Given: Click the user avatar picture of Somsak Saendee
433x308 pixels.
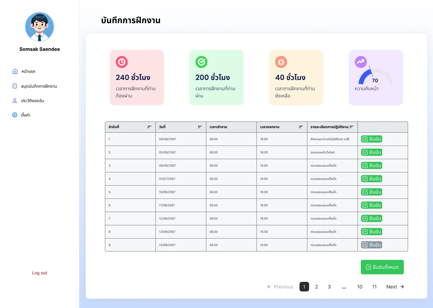Looking at the screenshot, I should [x=40, y=27].
